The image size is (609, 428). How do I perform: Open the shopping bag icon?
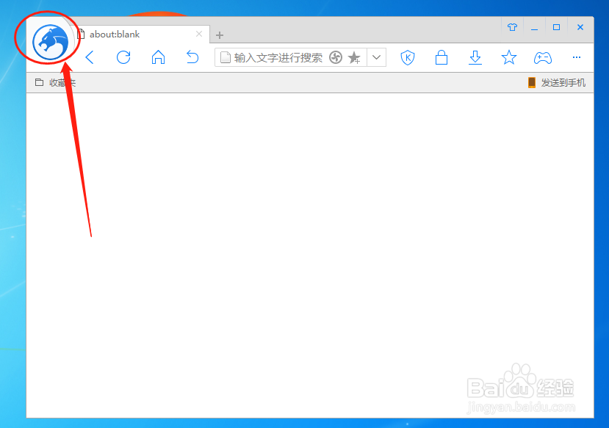(x=442, y=57)
